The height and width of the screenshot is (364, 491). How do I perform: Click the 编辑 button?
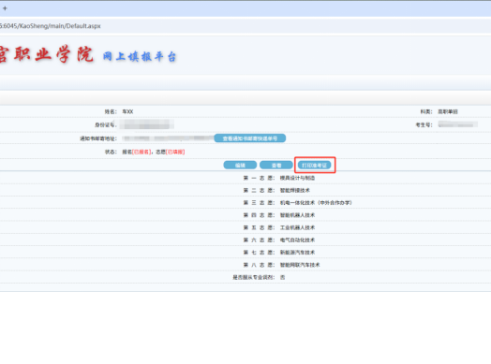[x=240, y=165]
